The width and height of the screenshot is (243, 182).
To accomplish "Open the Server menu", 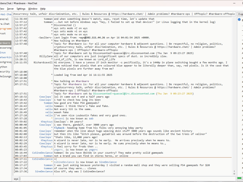I will (10, 8).
